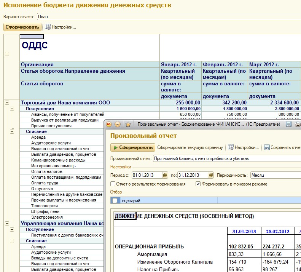The height and width of the screenshot is (272, 301).
Task: Collapse Списание under Управляющая компания
Action: (x=12, y=241)
